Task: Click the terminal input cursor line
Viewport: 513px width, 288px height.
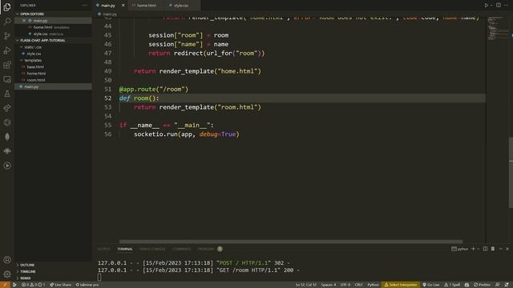Action: pos(99,278)
